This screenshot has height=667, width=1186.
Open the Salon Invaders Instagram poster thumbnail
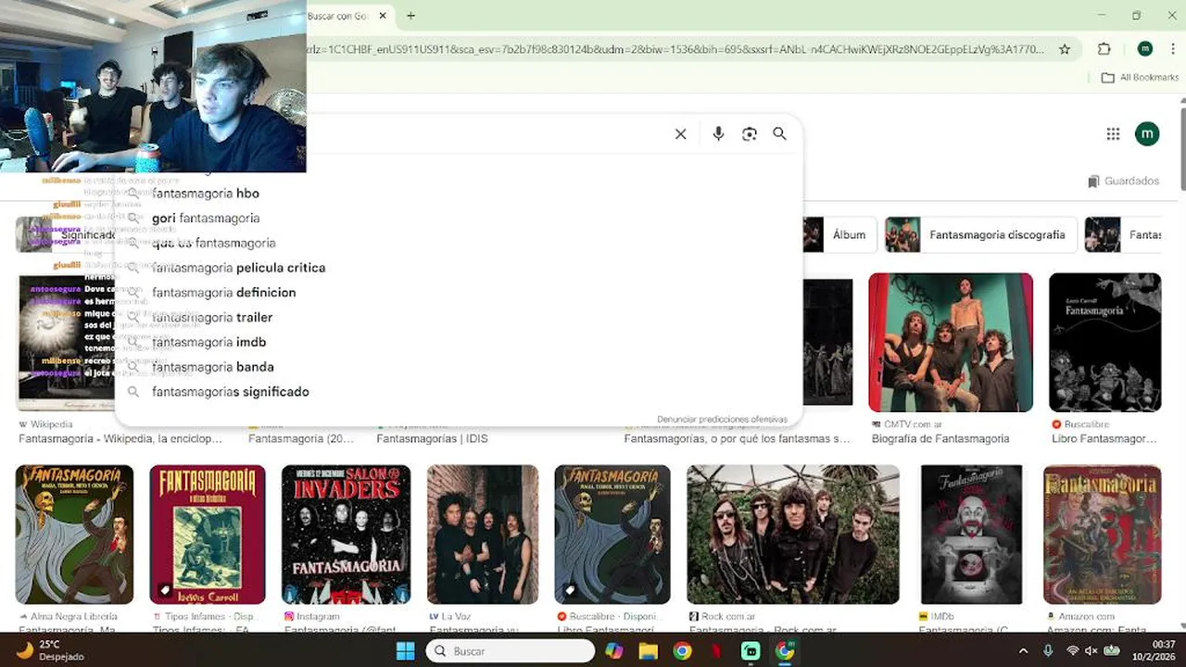(x=346, y=535)
